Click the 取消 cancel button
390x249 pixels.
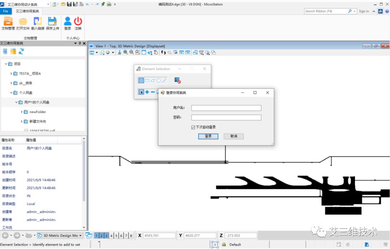[x=234, y=136]
